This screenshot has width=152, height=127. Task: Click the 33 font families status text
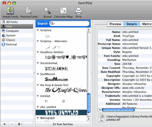coord(63,124)
